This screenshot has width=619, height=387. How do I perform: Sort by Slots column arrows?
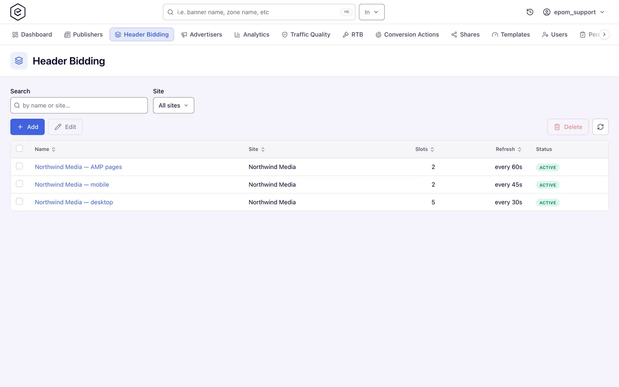click(432, 149)
